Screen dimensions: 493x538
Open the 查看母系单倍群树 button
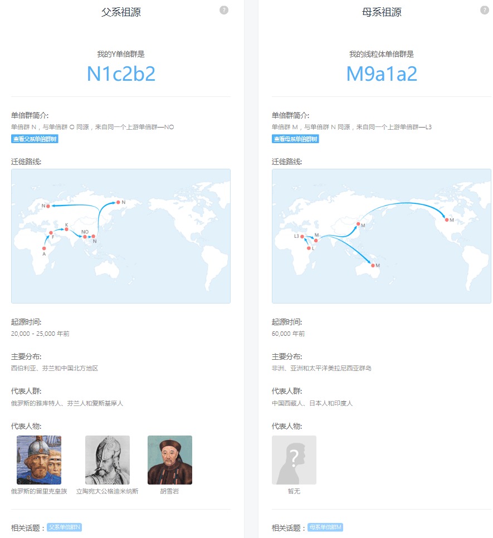(295, 139)
